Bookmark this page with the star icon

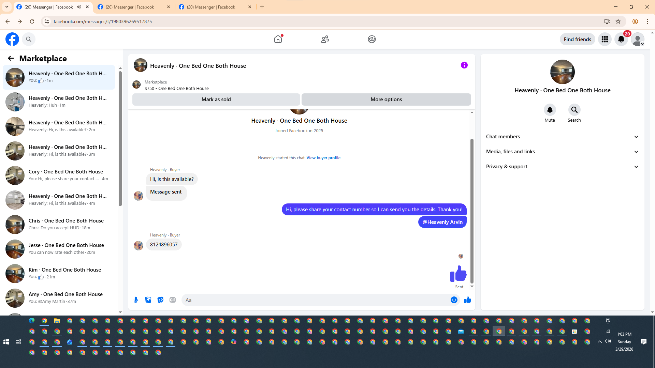(x=618, y=21)
